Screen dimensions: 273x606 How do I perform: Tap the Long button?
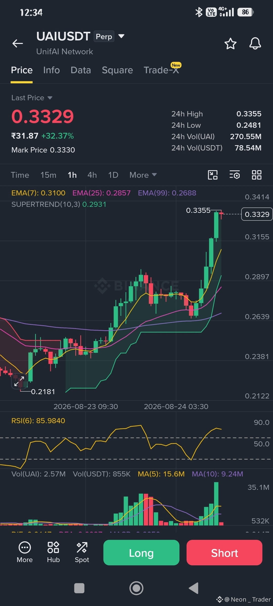point(141,552)
